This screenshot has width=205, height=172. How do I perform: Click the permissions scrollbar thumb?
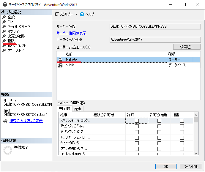[196, 120]
